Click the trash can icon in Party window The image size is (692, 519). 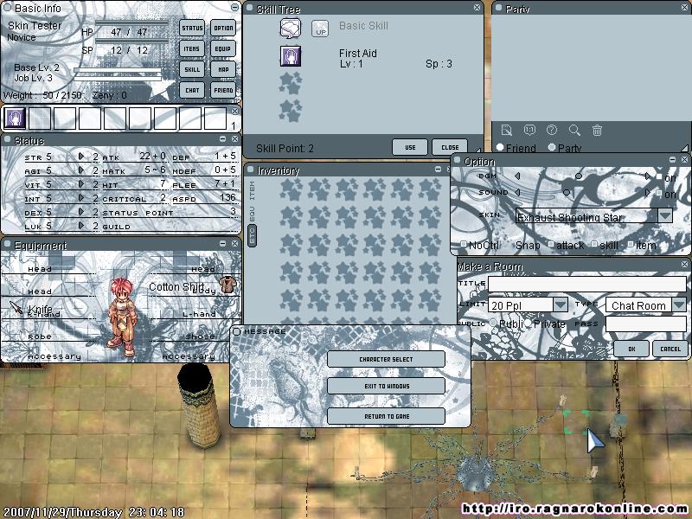597,131
